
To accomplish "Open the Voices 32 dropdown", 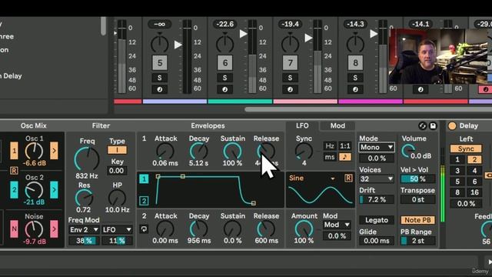I will coord(376,179).
